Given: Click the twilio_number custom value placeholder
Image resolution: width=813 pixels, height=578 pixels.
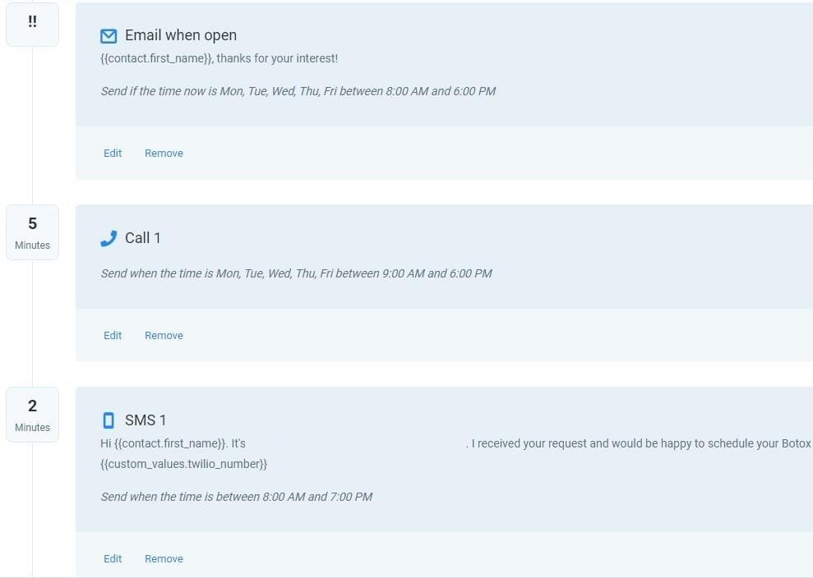Looking at the screenshot, I should point(184,465).
